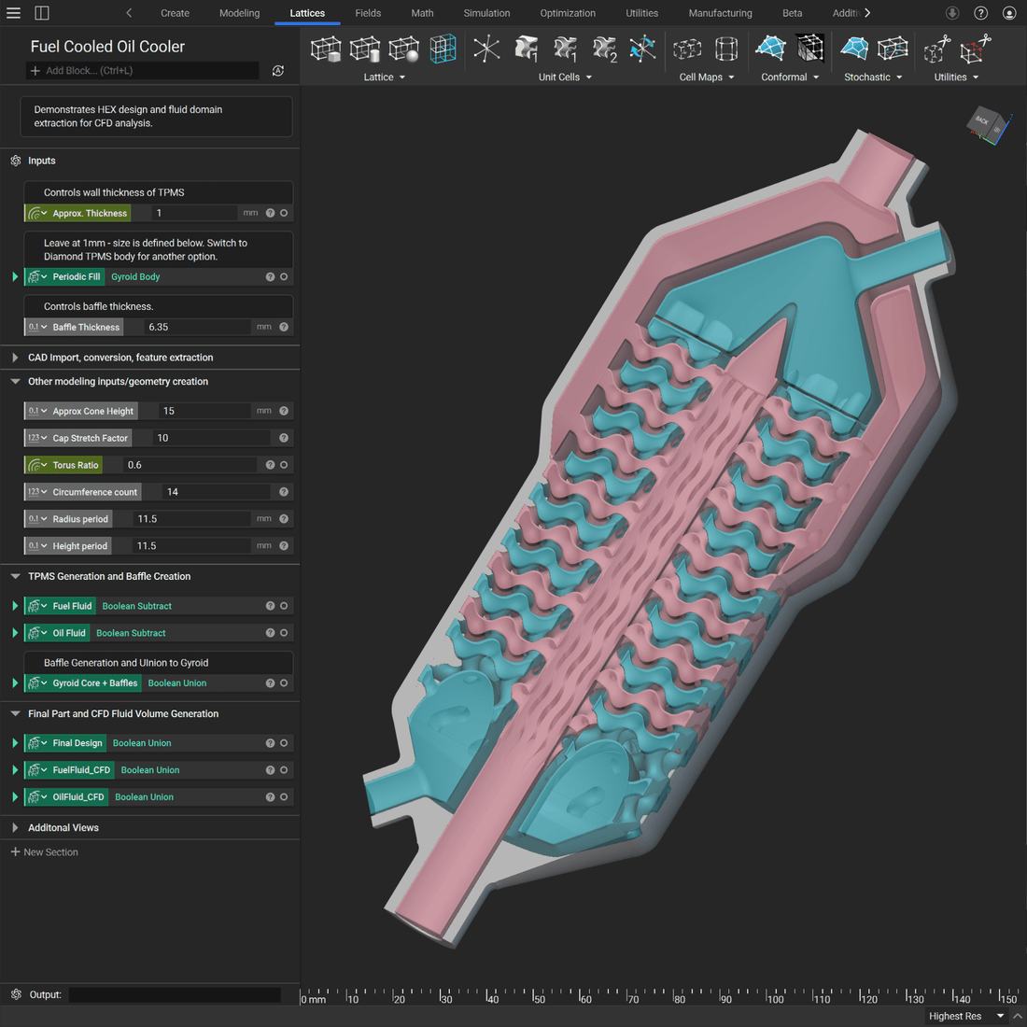Viewport: 1027px width, 1027px height.
Task: Toggle visibility circle for OilFluid_CFD block
Action: click(x=284, y=797)
